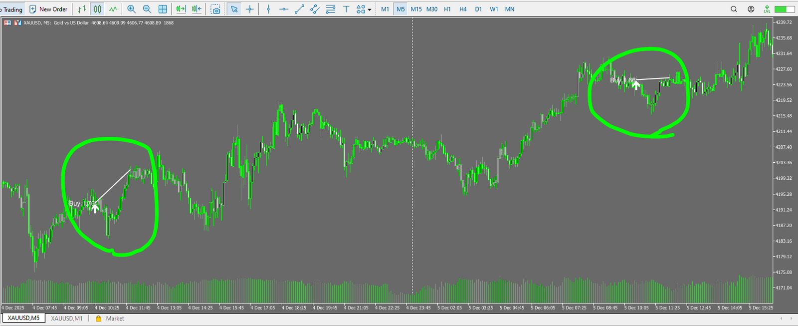Zoom out of the chart
Screen dimensions: 798x326
(147, 9)
